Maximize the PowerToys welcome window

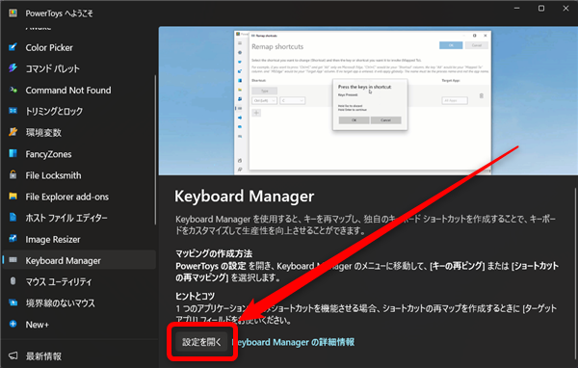point(541,8)
